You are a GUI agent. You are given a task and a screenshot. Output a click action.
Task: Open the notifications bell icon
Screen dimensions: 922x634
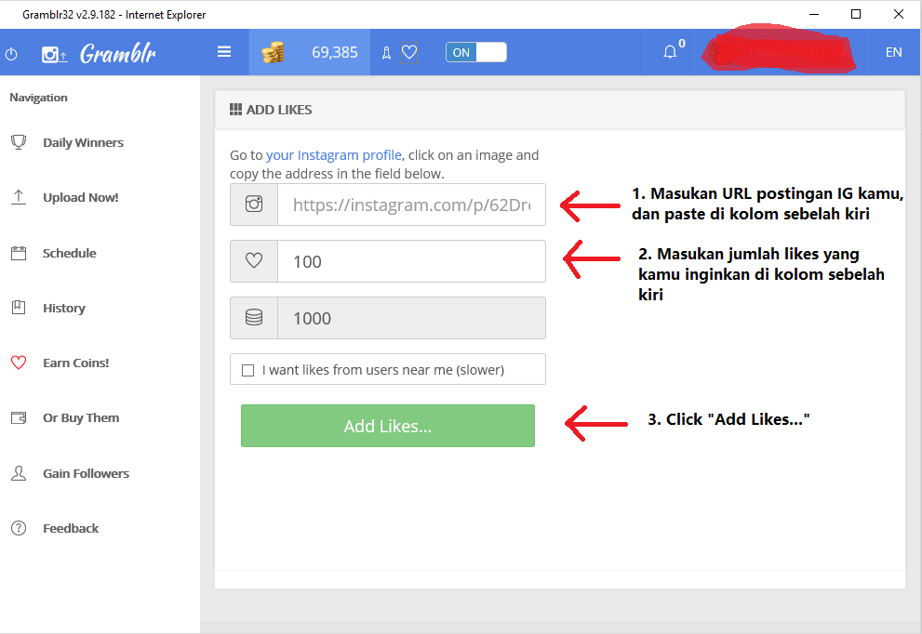coord(670,52)
